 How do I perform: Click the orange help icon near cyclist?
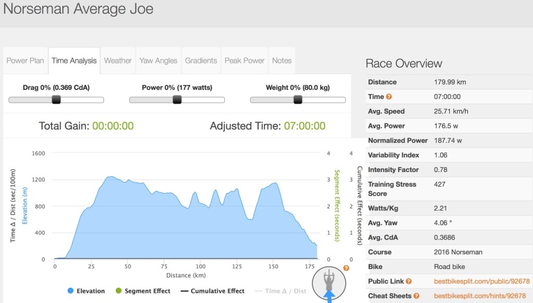pyautogui.click(x=346, y=268)
